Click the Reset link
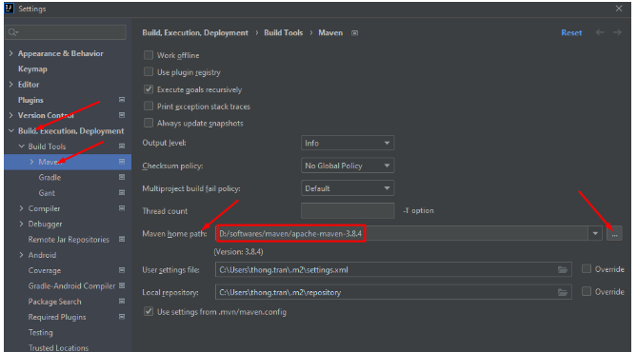This screenshot has width=637, height=352. 571,32
